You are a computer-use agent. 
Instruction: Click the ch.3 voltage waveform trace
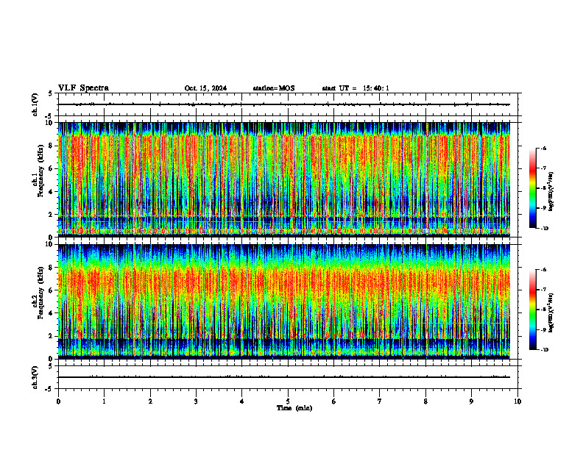point(284,377)
